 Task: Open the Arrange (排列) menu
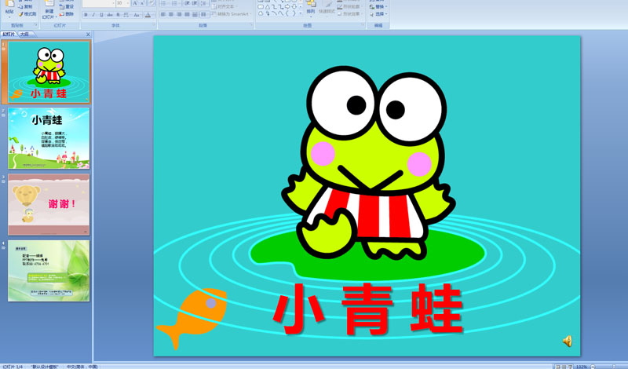(x=311, y=9)
